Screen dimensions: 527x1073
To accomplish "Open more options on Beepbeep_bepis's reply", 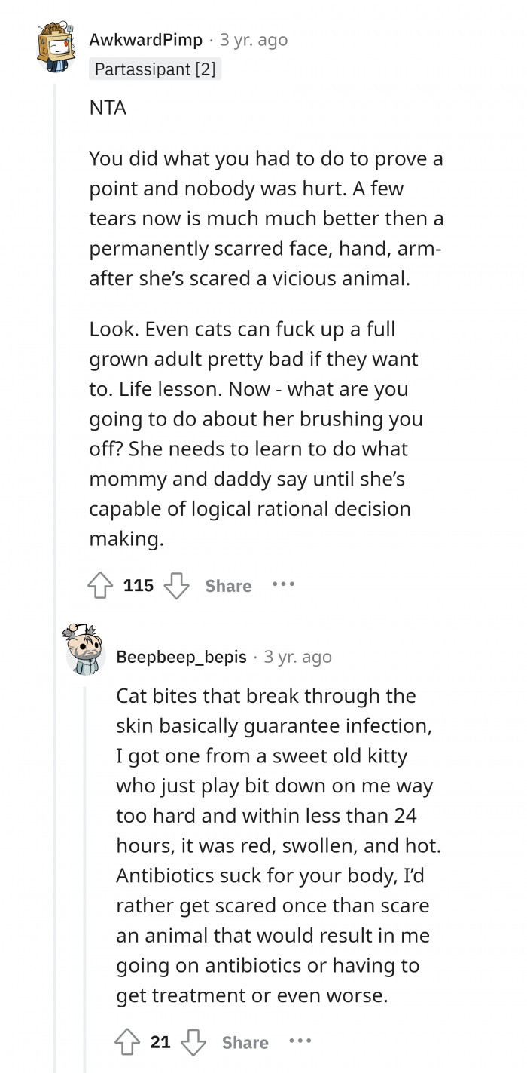I will point(300,1041).
